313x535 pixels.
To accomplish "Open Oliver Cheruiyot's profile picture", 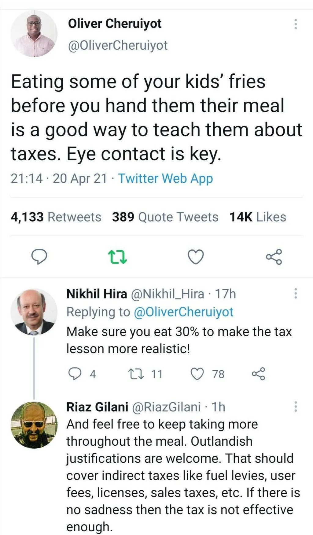I will tap(34, 34).
